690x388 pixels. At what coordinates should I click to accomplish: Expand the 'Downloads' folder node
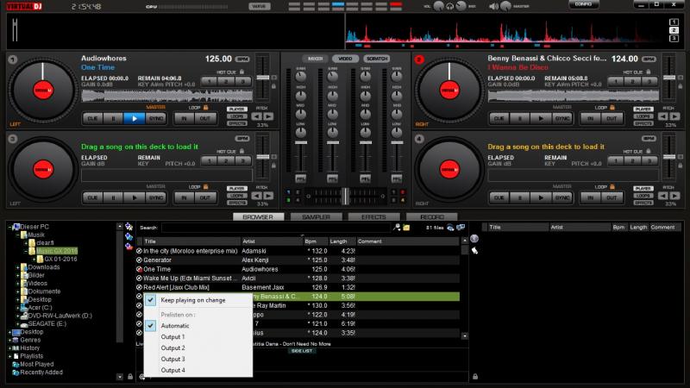coord(18,267)
